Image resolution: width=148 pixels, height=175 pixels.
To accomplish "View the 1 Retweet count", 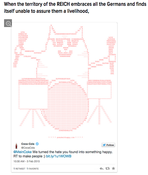I will [19, 169].
